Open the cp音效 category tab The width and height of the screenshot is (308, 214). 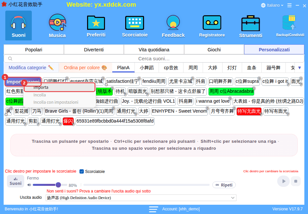(x=171, y=68)
